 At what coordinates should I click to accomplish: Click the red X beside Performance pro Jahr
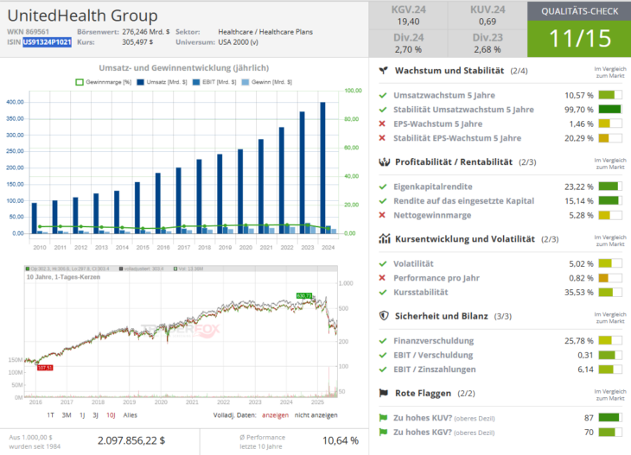tap(382, 278)
